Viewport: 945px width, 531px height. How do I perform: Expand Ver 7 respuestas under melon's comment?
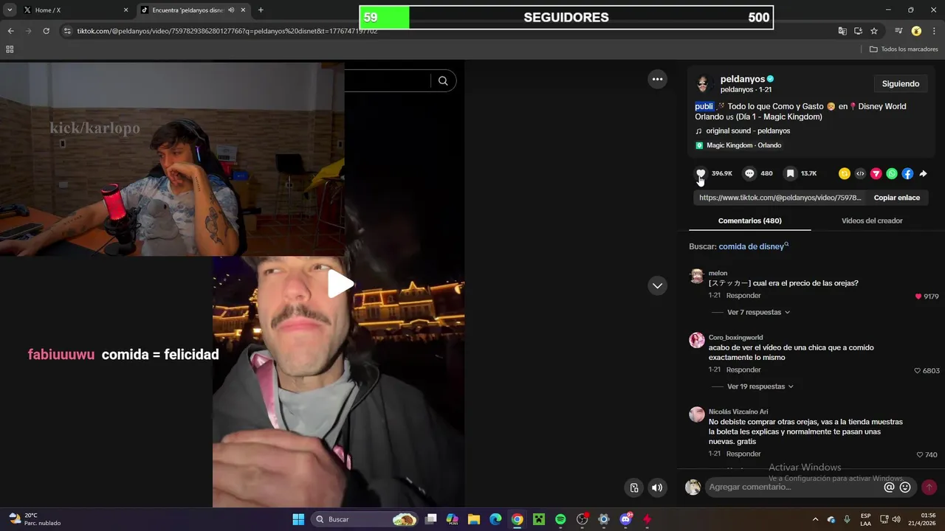point(758,312)
